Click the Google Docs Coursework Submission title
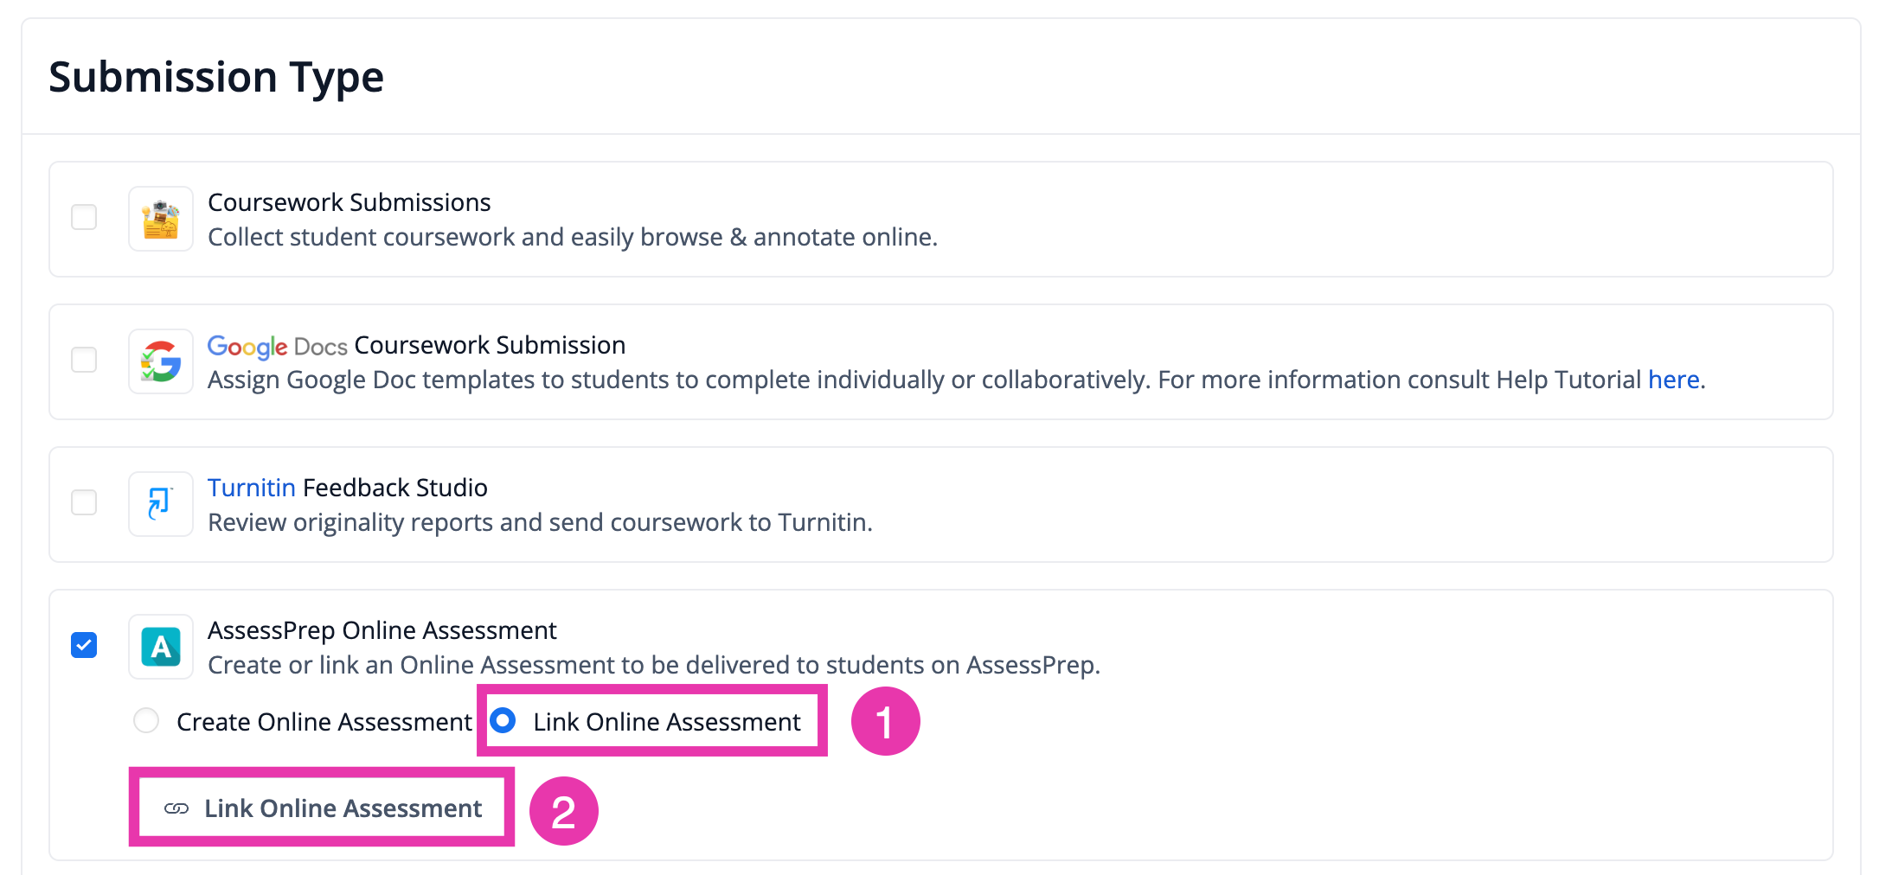 point(416,345)
